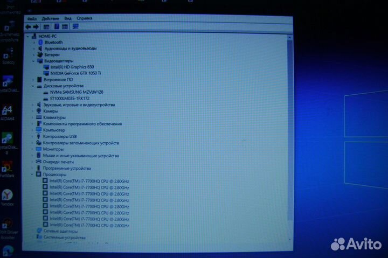Image resolution: width=388 pixels, height=258 pixels.
Task: Open the AIDA64 desktop shortcut
Action: click(8, 113)
